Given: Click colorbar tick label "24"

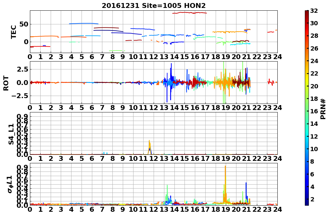Looking at the screenshot, I should [314, 61].
